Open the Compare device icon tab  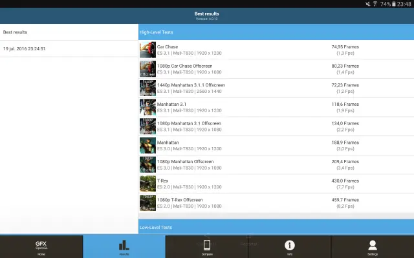tap(207, 246)
